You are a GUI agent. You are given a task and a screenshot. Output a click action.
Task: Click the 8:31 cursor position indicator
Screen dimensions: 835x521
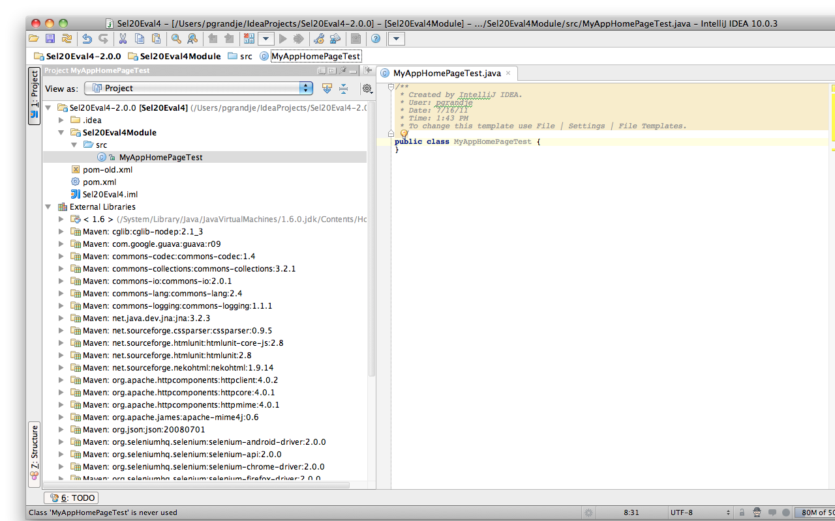631,513
